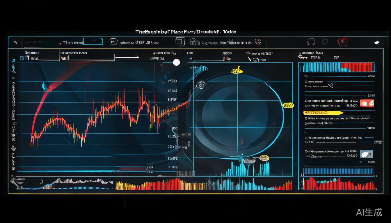Click the square frame icon in top toolbar
The image size is (391, 223).
click(180, 42)
